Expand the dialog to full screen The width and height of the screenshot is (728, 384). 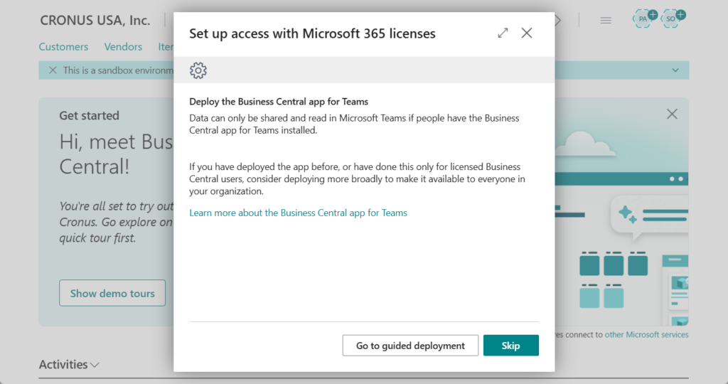[x=503, y=33]
